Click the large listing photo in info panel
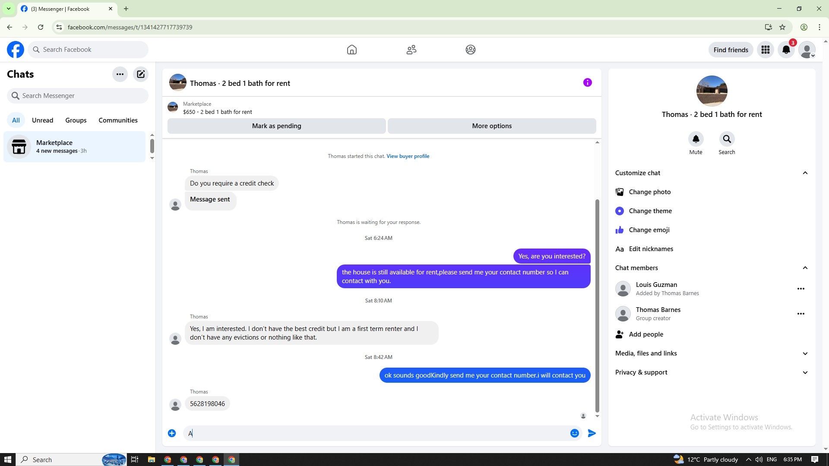 [x=712, y=91]
